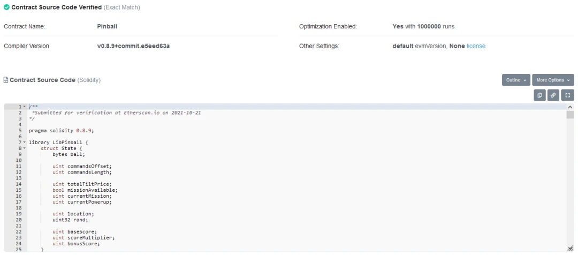The width and height of the screenshot is (578, 255).
Task: Toggle fullscreen code view icon
Action: (568, 95)
